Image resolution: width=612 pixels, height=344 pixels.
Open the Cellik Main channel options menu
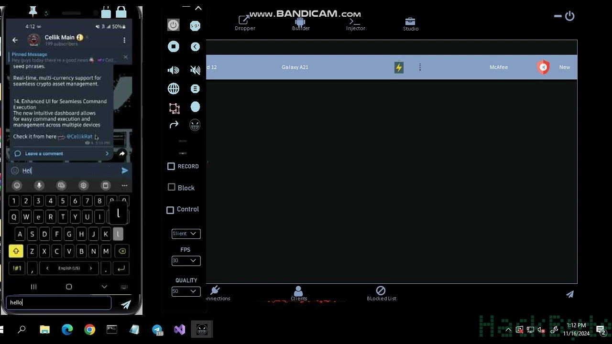[124, 40]
